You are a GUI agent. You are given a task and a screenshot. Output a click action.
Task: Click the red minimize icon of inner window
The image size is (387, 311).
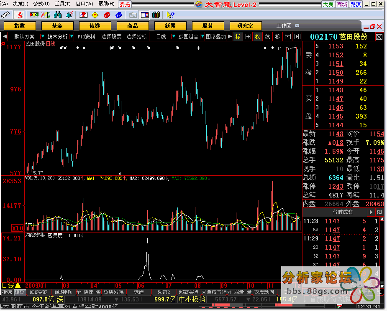coord(366,27)
